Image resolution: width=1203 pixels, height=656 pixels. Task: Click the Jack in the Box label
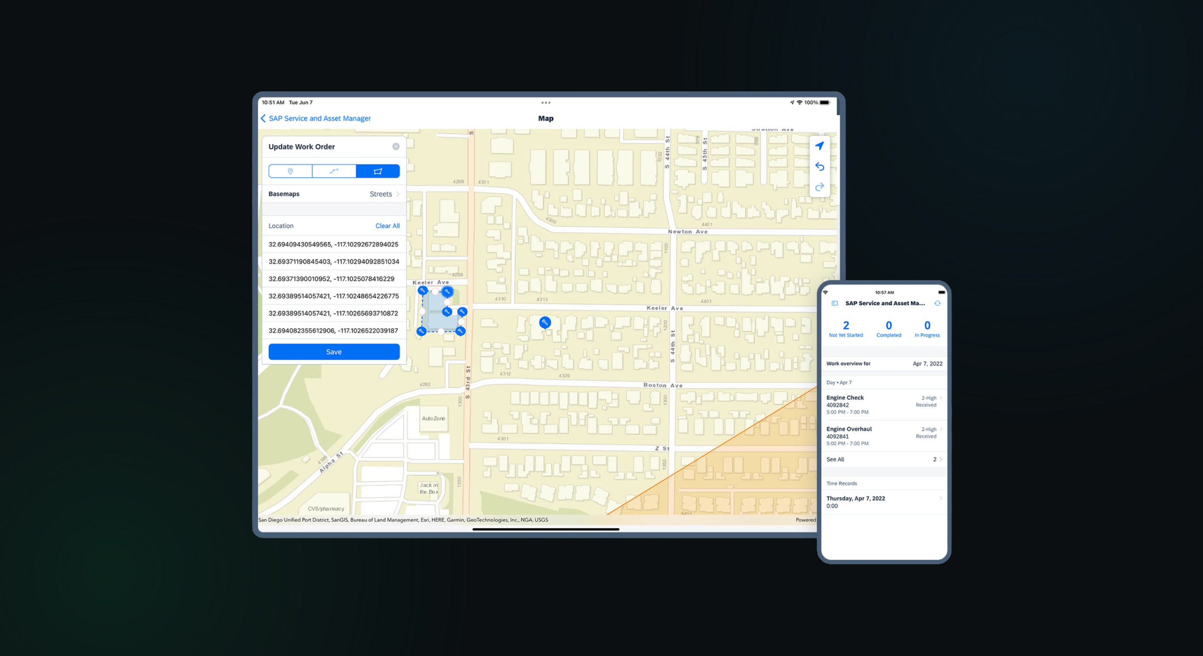429,488
